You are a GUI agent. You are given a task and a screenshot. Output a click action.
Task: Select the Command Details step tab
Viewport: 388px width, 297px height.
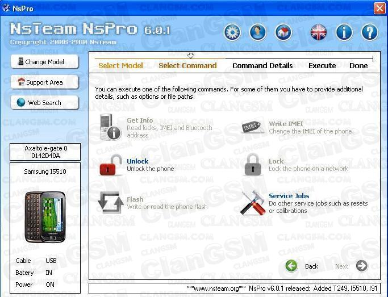pos(262,66)
